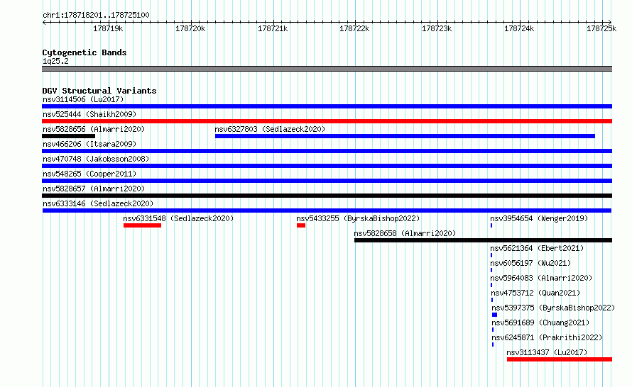Screen dimensions: 632x387
Task: Open nsv5397375 (ByrskaBishop2022) label
Action: [553, 308]
